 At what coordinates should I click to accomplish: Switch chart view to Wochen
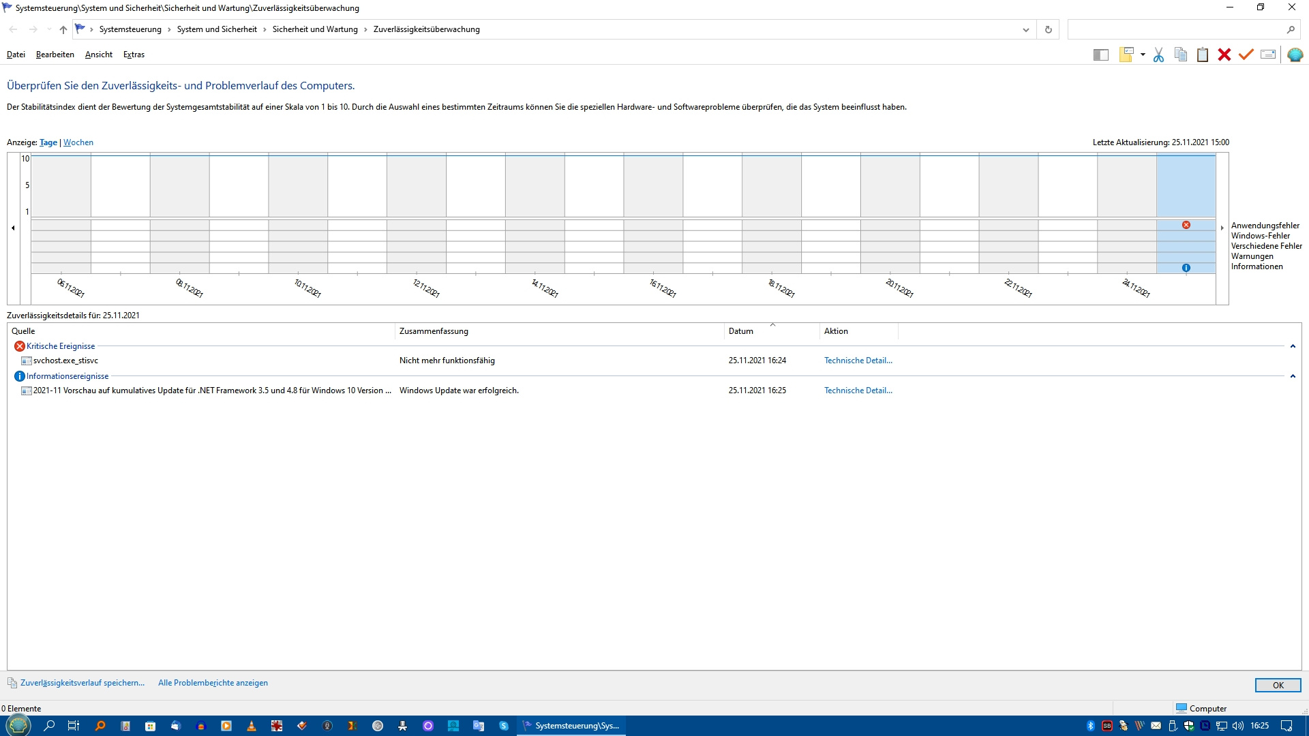78,142
